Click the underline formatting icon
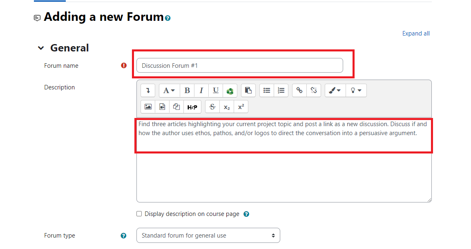 (216, 91)
